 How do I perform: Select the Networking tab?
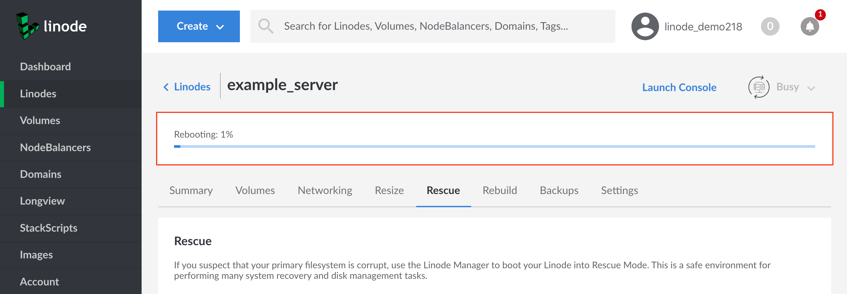click(x=325, y=190)
